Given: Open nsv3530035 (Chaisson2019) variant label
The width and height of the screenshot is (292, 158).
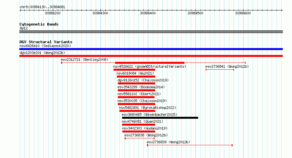Looking at the screenshot, I should tap(142, 101).
